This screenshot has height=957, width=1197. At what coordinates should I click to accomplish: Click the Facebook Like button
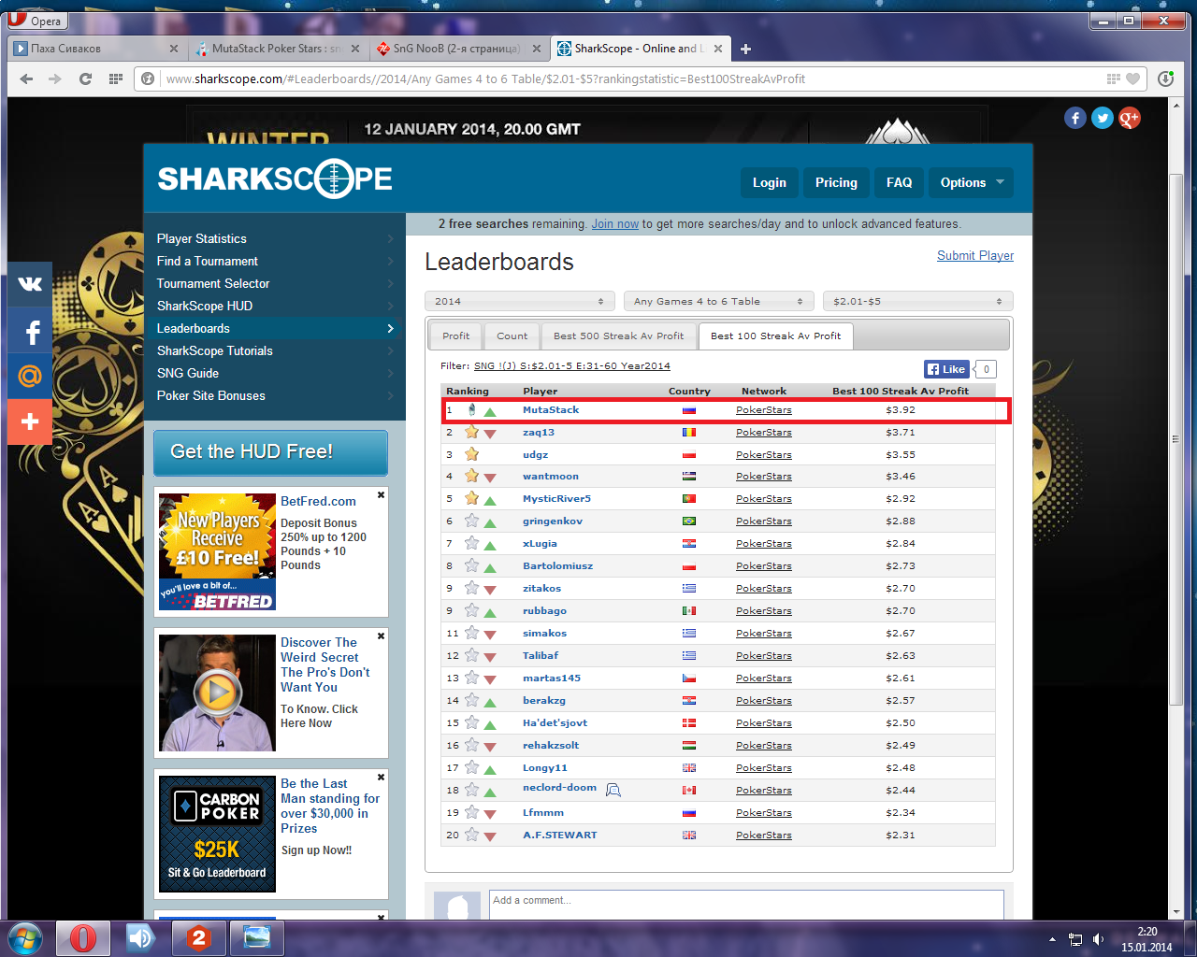[945, 369]
